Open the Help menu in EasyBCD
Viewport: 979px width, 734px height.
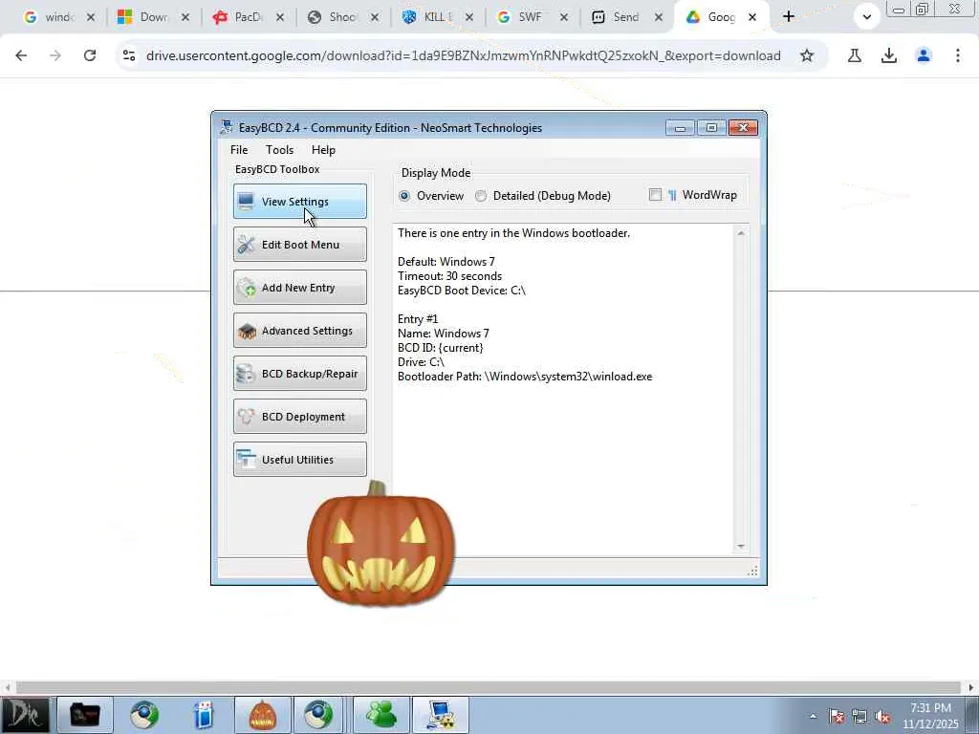pos(323,150)
